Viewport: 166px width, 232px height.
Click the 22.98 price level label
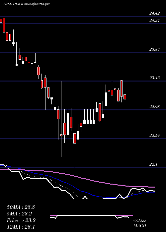tap(154, 107)
